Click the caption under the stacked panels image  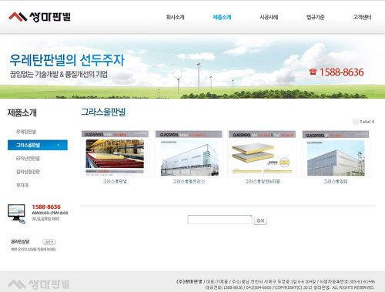pyautogui.click(x=262, y=181)
